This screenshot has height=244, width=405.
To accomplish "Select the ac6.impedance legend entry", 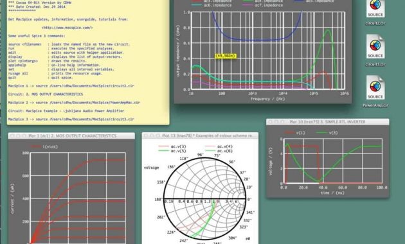I will tap(212, 5).
